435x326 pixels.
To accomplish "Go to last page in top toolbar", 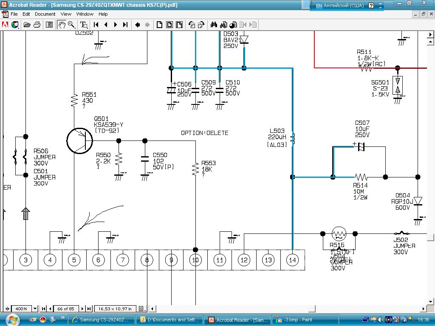I will (x=125, y=25).
